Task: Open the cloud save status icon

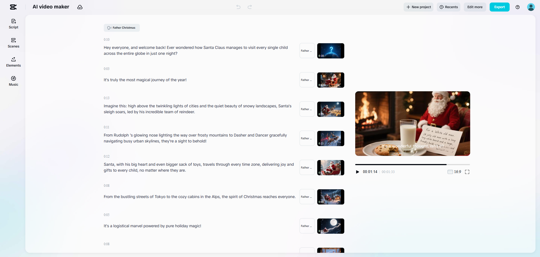Action: (80, 7)
